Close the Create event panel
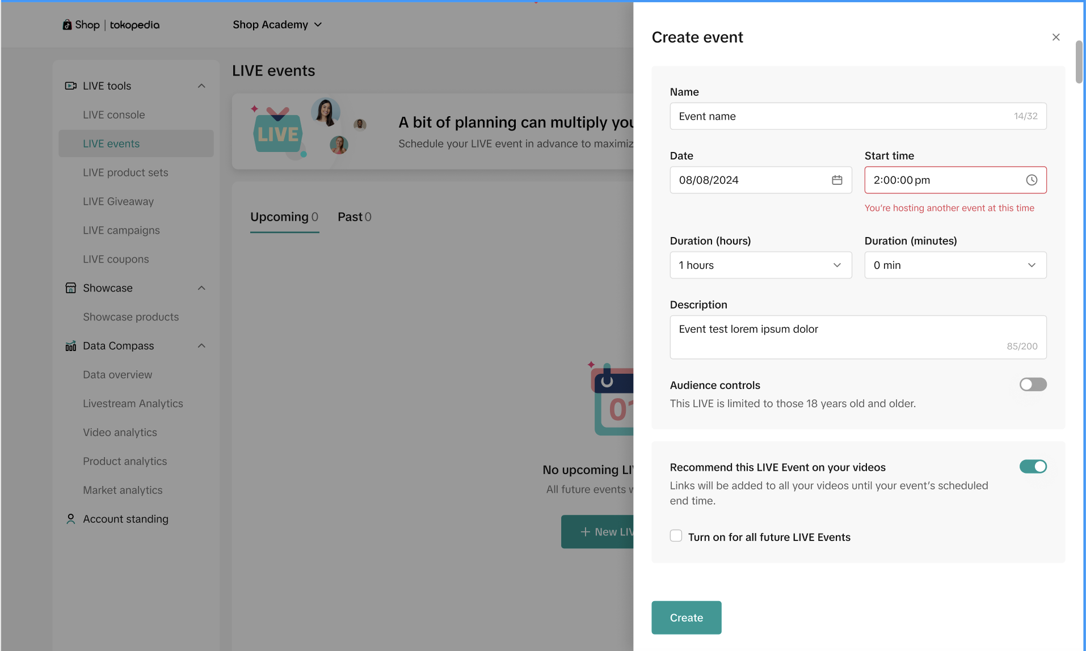Viewport: 1086px width, 651px height. [1055, 37]
